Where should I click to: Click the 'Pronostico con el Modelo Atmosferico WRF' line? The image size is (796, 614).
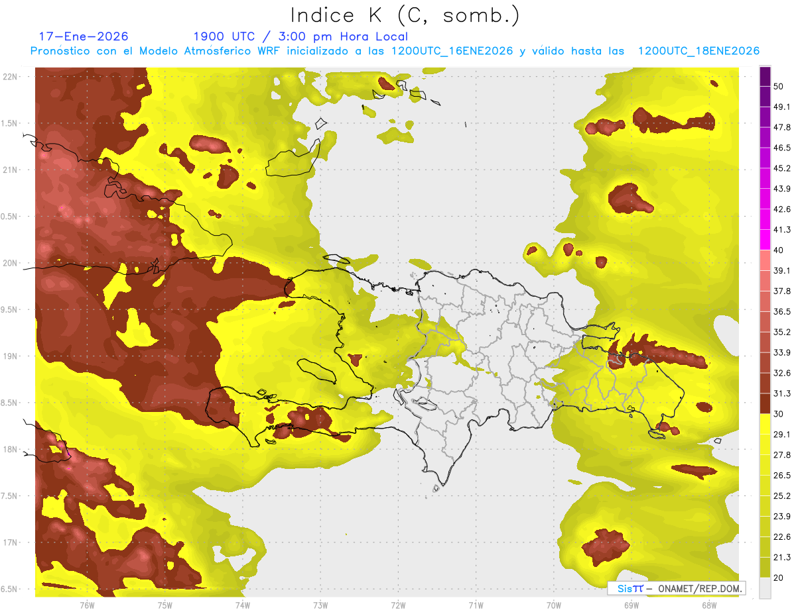[394, 51]
